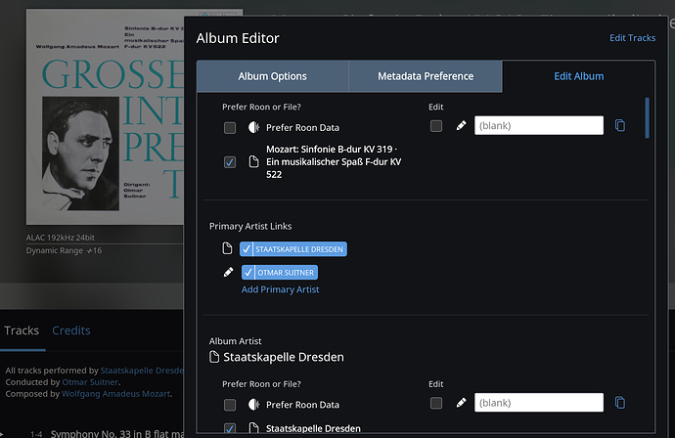Enable the title Edit checkbox

coord(436,126)
